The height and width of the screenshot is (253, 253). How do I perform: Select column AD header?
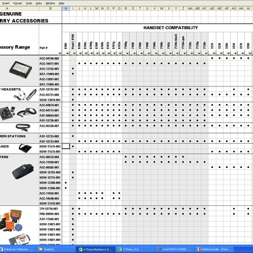[212, 9]
